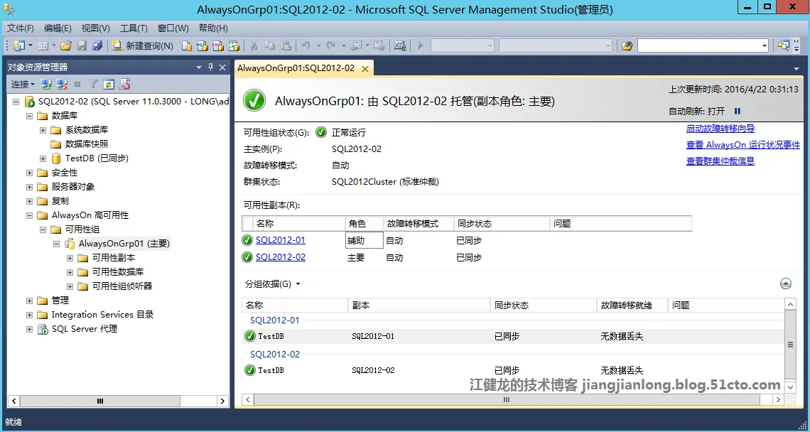
Task: Click the XMLA query icon
Action: (234, 45)
